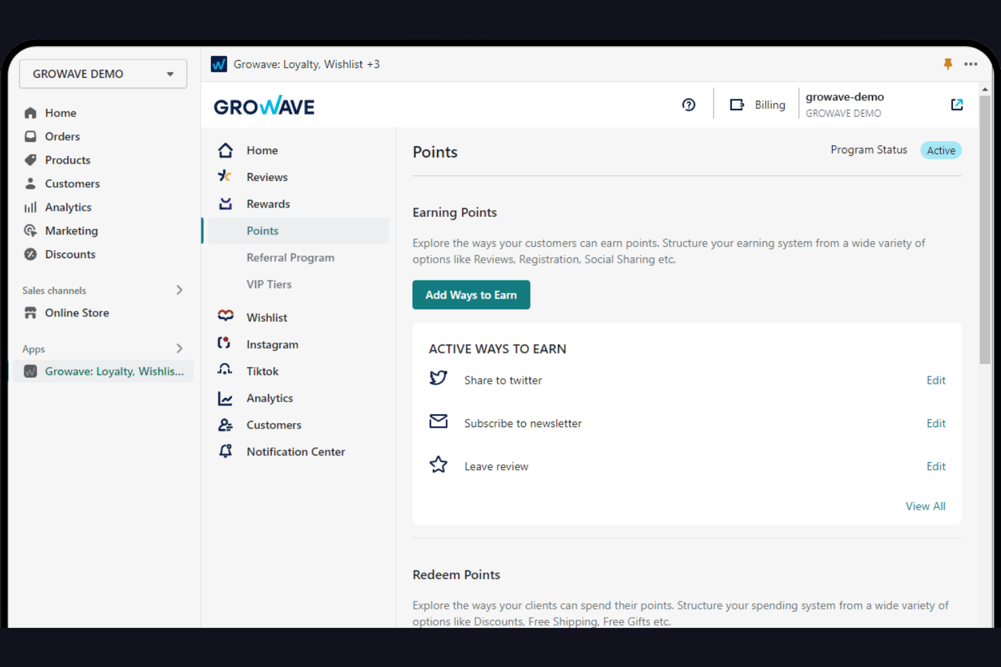Viewport: 1001px width, 667px height.
Task: Click the Reviews star icon
Action: click(225, 176)
